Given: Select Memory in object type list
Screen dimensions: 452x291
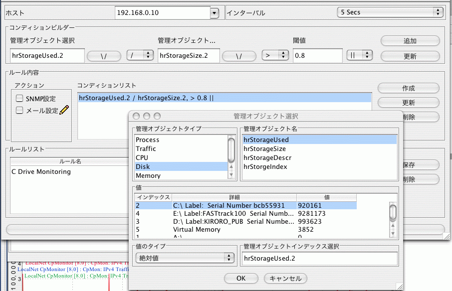Looking at the screenshot, I should tap(181, 175).
